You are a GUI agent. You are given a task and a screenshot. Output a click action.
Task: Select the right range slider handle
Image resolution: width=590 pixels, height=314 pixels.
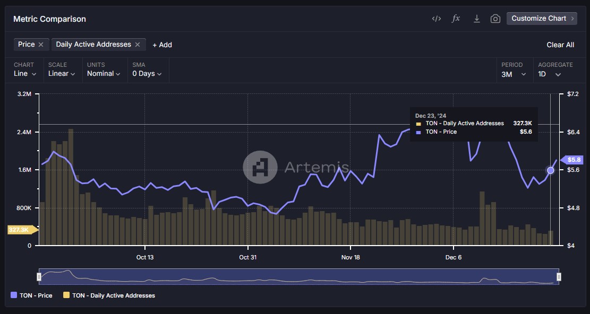559,277
